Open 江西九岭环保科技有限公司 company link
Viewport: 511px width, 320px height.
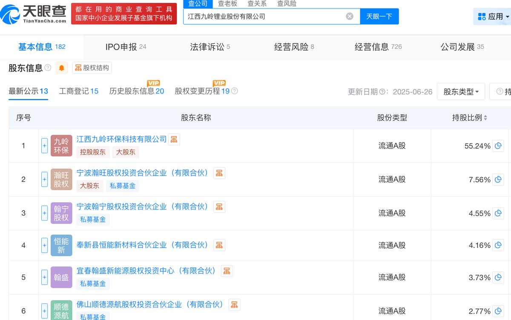click(121, 139)
